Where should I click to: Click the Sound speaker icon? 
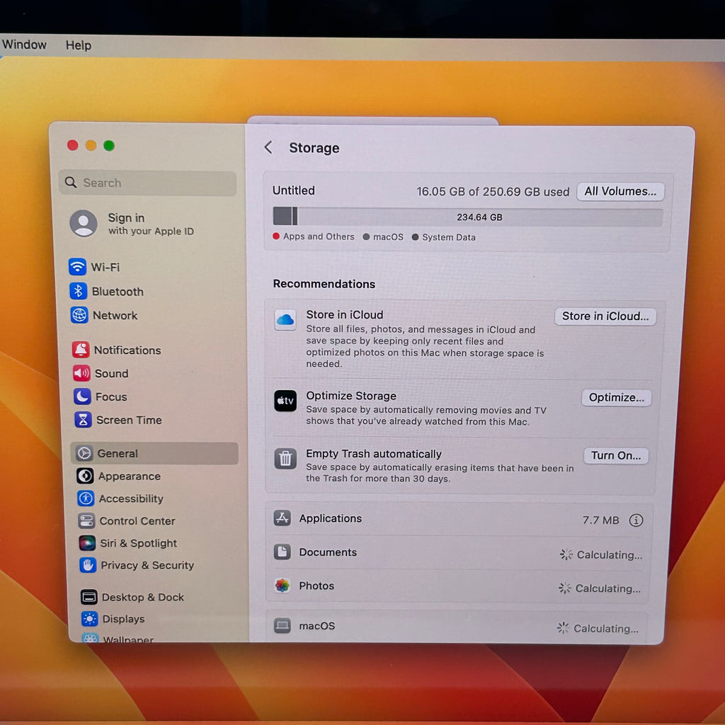pos(81,372)
